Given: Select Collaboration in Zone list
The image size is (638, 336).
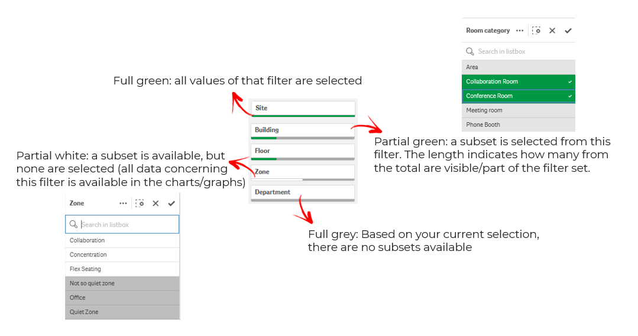Looking at the screenshot, I should point(122,240).
